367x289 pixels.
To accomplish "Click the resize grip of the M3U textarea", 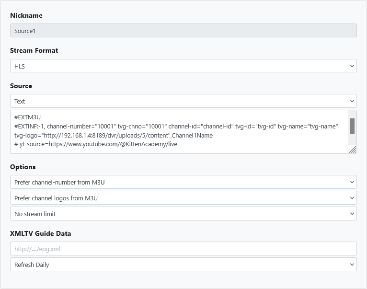I will (x=353, y=150).
